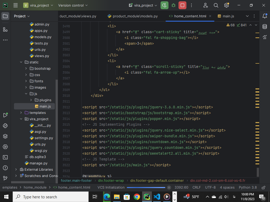Show more tool windows ellipsis
Screen dimensions: 270x202
5,40
